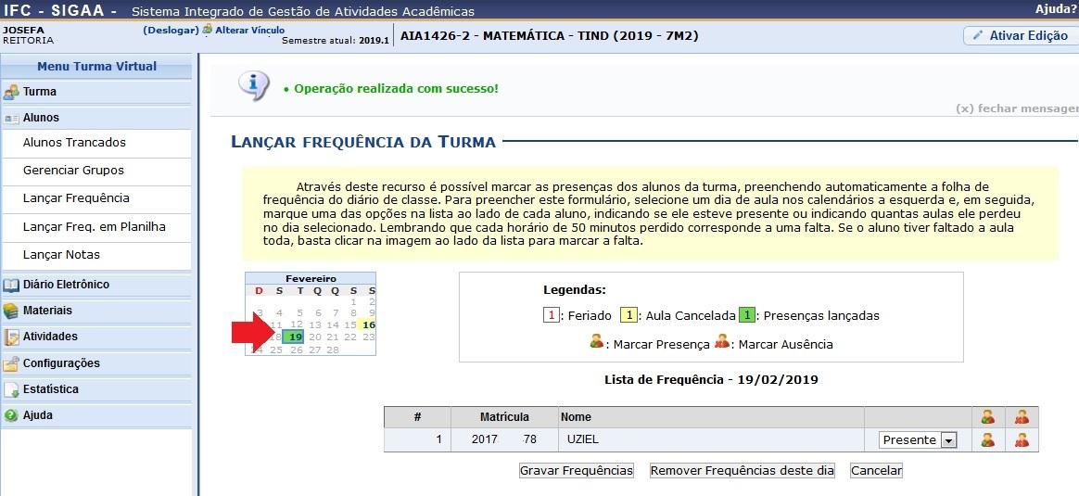
Task: Click the Cancelar button
Action: point(876,471)
